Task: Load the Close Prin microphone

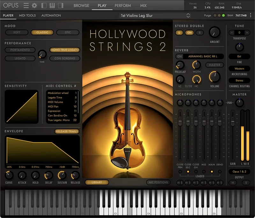Action: click(180, 171)
